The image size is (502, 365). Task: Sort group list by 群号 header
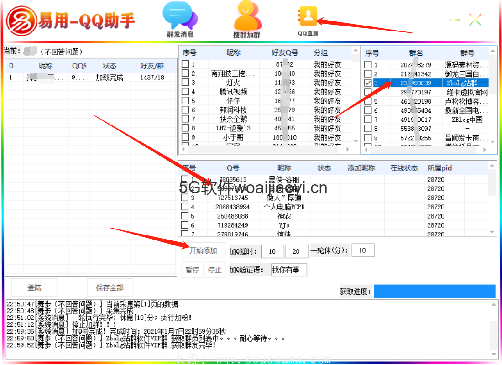pyautogui.click(x=467, y=53)
